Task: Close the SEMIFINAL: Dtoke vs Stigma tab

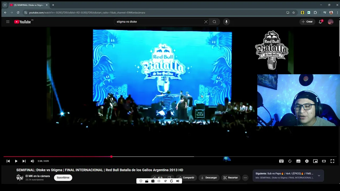Action: coord(47,5)
